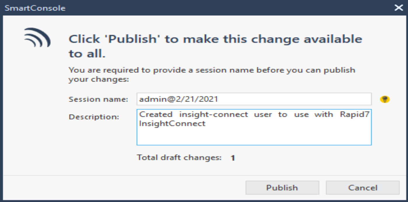This screenshot has width=408, height=202.
Task: Click the lightbulb hint icon beside Session name
Action: click(x=385, y=100)
